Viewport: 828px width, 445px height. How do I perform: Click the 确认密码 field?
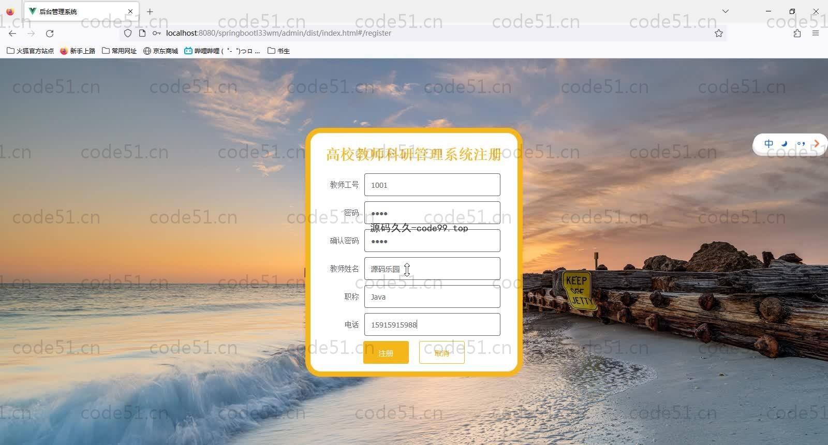point(432,241)
